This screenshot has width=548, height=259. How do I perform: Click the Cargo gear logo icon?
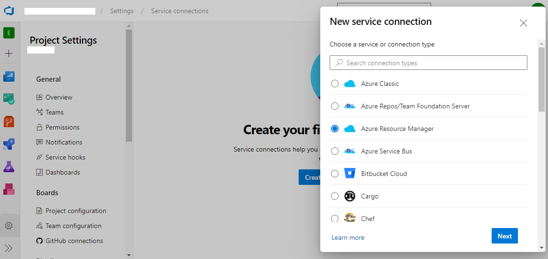click(x=349, y=196)
